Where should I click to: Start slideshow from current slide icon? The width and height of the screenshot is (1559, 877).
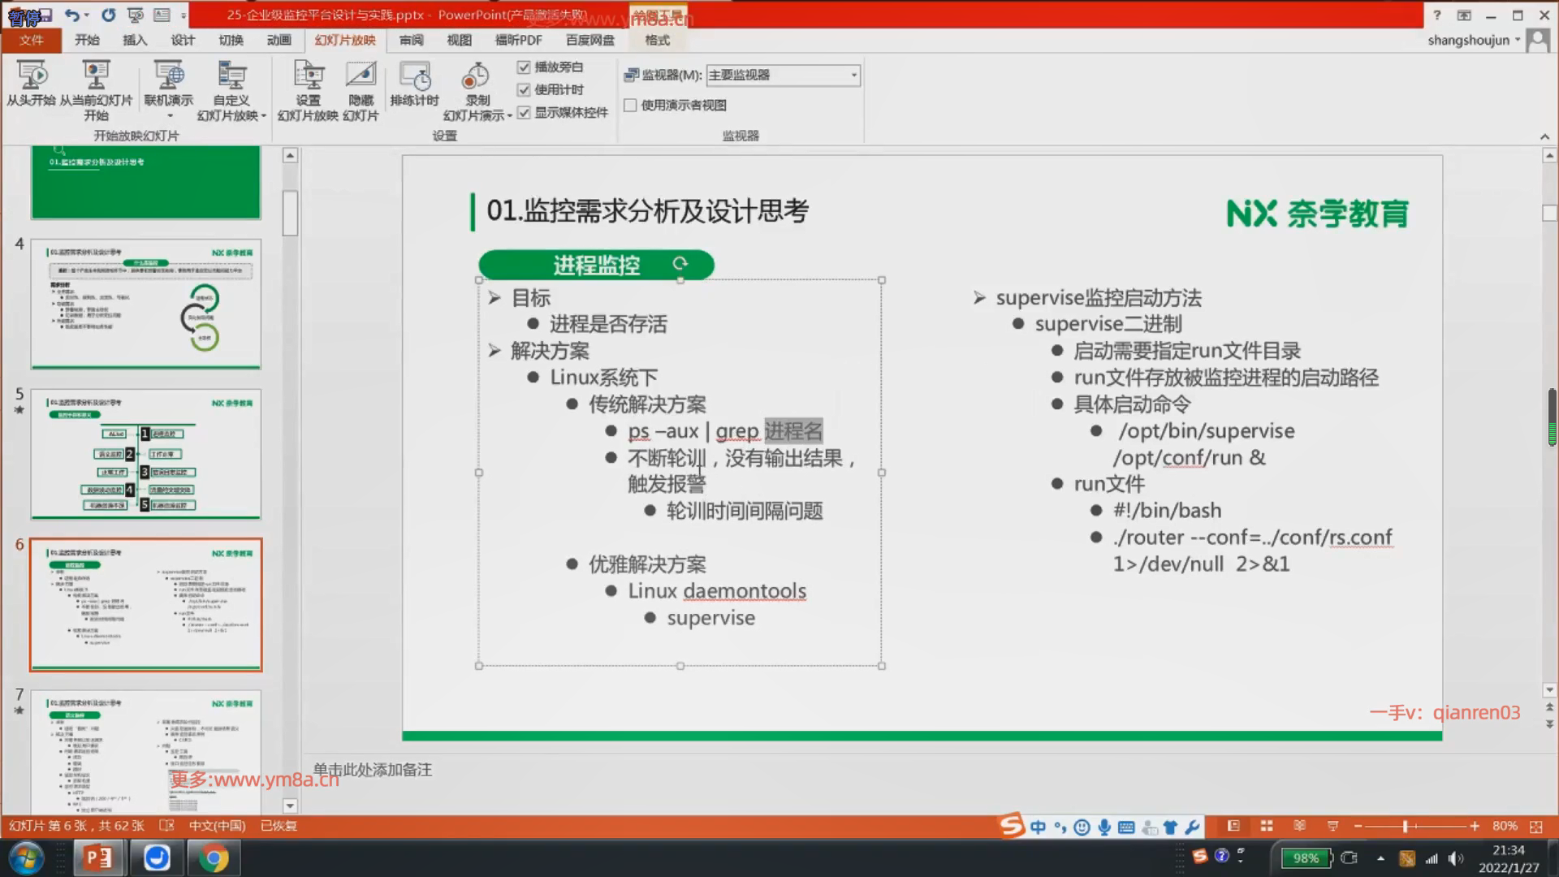tap(96, 76)
